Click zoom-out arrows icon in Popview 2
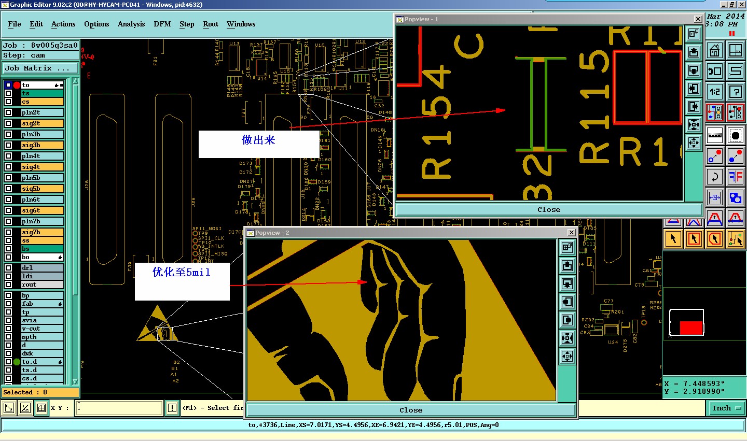Viewport: 747px width, 441px height. [567, 357]
